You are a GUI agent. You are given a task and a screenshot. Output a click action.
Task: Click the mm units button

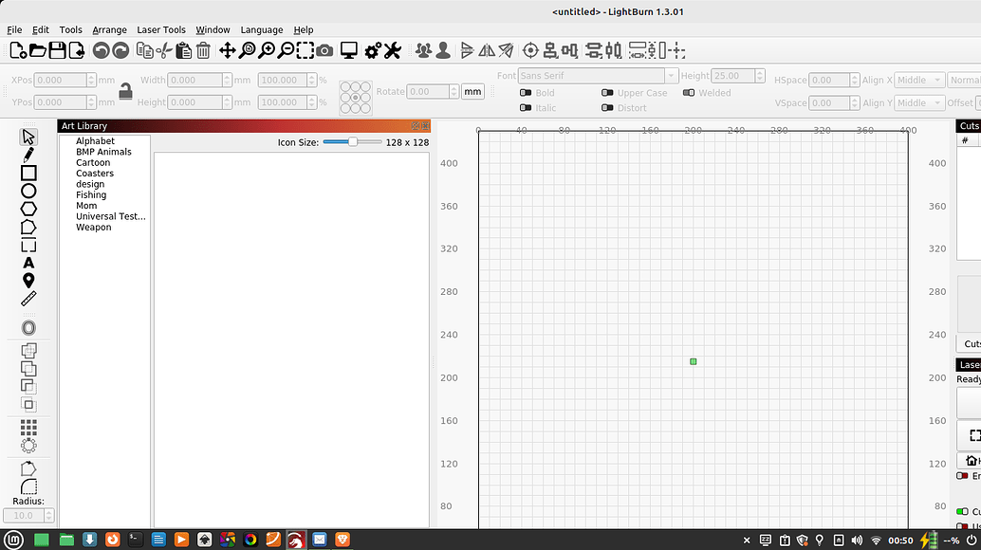472,91
